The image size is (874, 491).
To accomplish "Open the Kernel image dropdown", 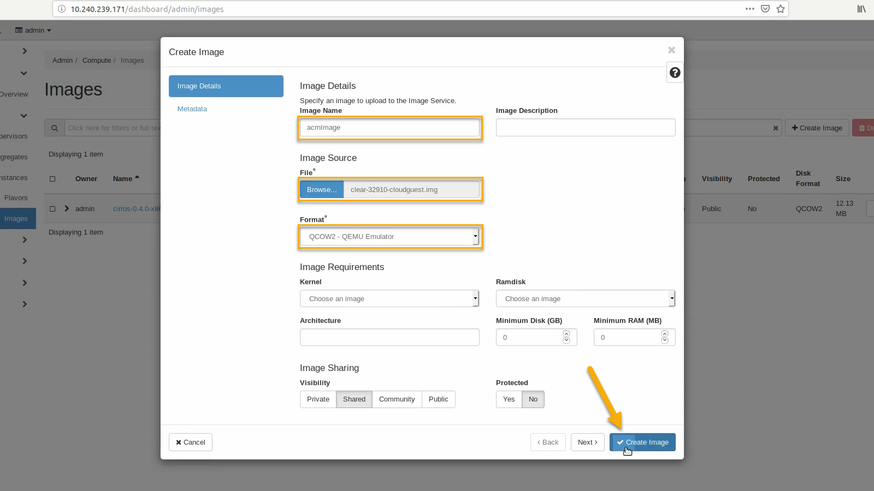I will coord(389,299).
